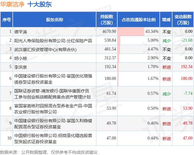Click shareholder 武汉康汇投资管理中心(有限合伙)
194x155 pixels.
(x=45, y=50)
